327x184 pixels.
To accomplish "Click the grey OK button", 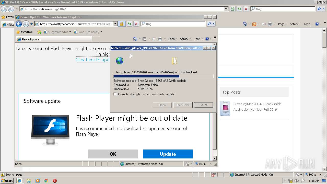I will [113, 154].
